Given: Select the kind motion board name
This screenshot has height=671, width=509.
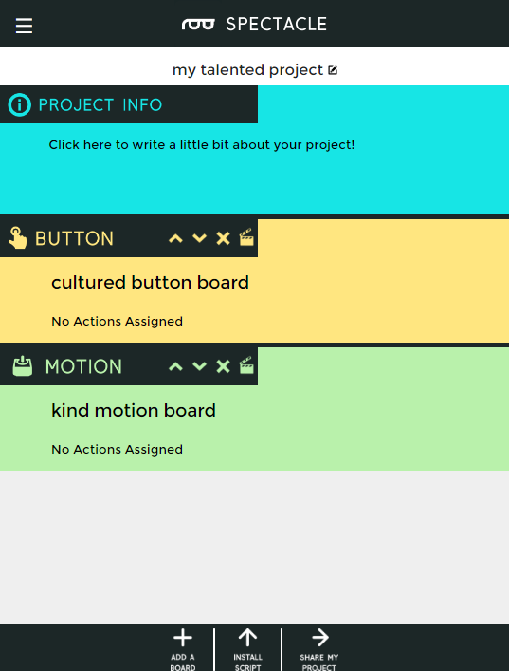Looking at the screenshot, I should 134,411.
